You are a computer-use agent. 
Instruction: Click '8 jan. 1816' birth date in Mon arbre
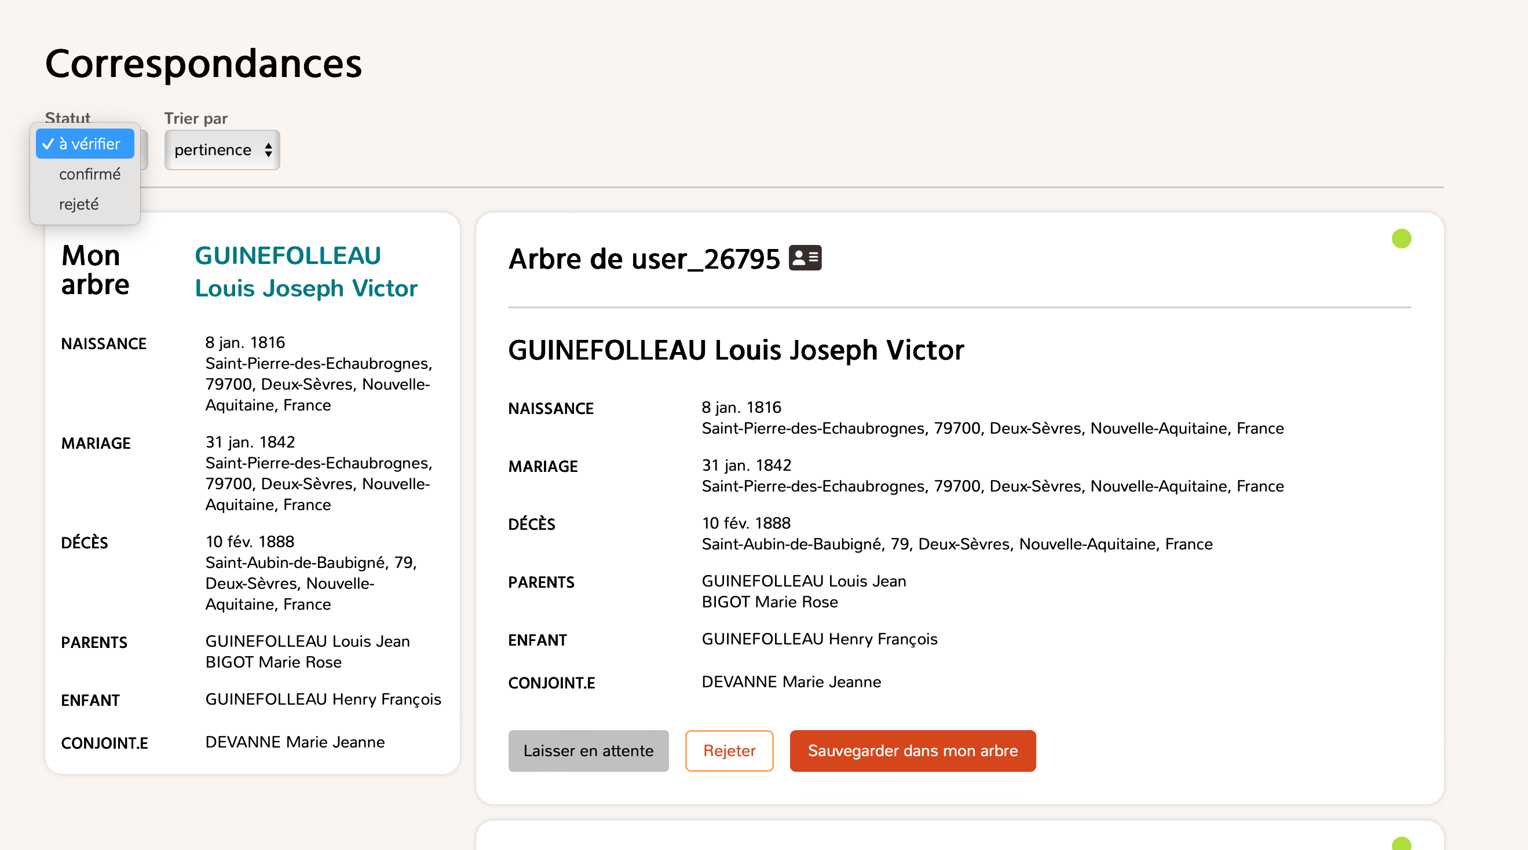pos(245,342)
